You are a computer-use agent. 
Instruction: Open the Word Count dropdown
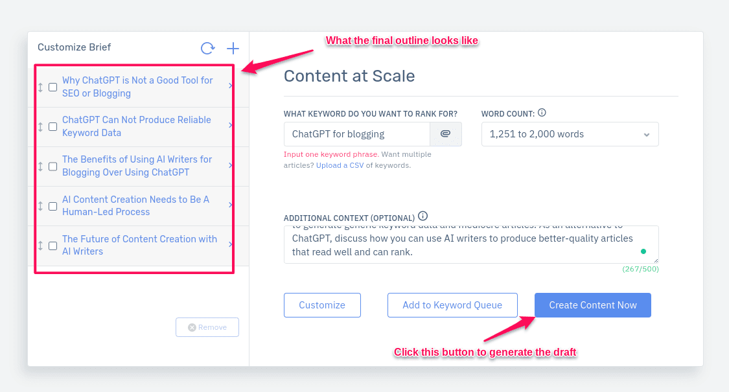[570, 134]
